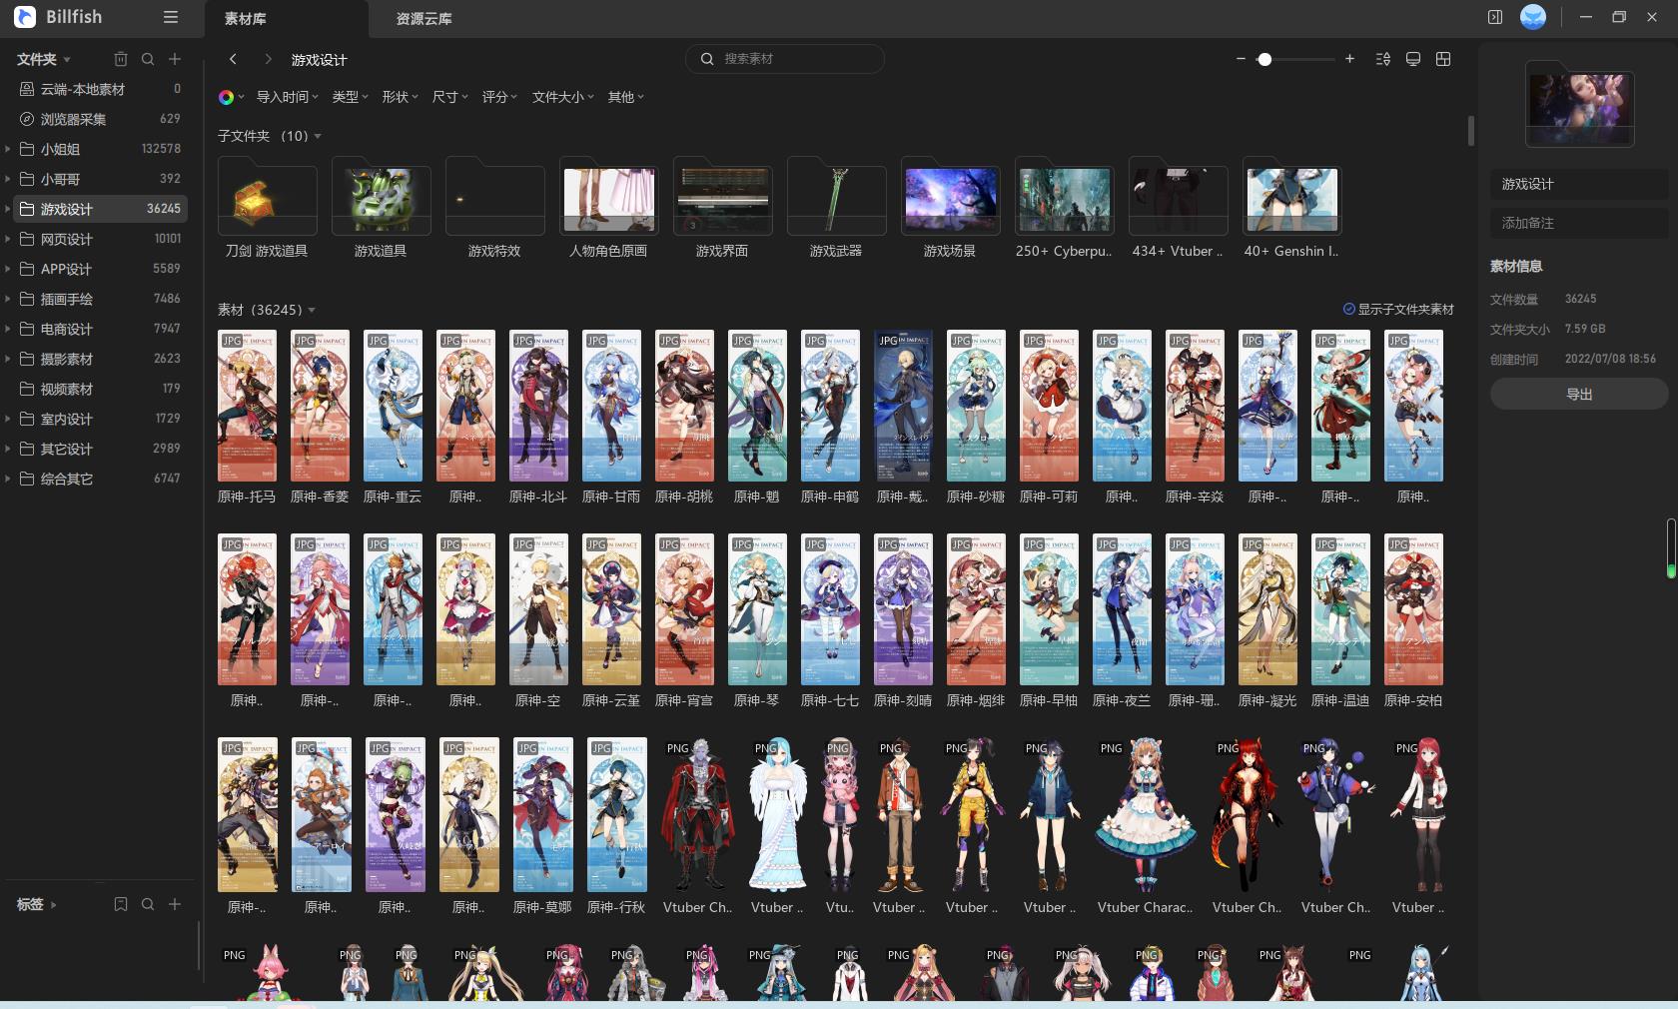
Task: Collapse the 子文件夹 (10) section
Action: pyautogui.click(x=318, y=136)
